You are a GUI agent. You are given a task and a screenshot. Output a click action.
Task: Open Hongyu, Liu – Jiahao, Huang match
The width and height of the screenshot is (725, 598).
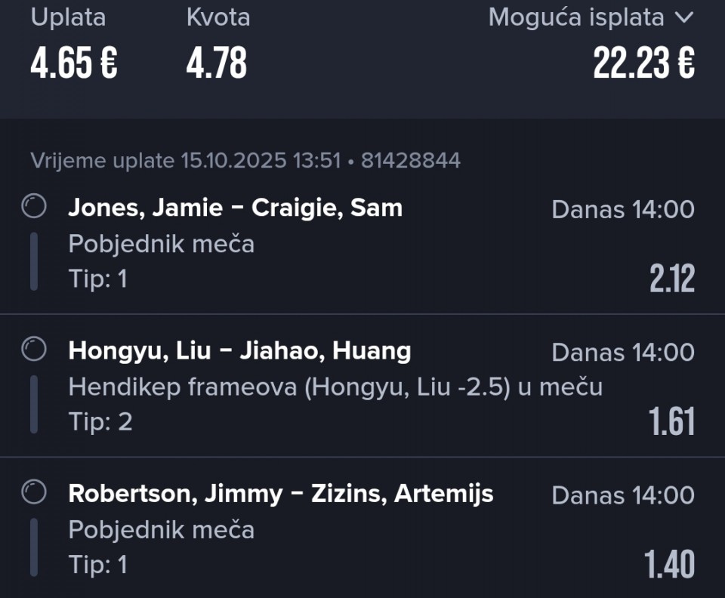pyautogui.click(x=239, y=350)
